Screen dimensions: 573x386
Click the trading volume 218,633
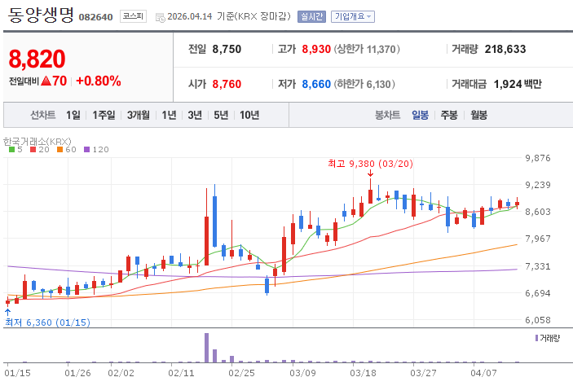pos(505,49)
